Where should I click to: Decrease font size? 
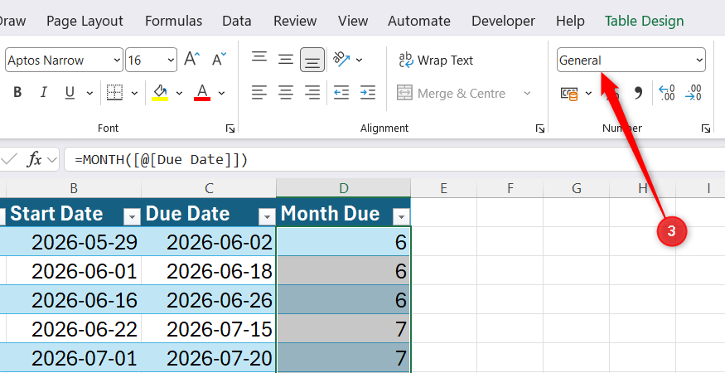click(219, 59)
